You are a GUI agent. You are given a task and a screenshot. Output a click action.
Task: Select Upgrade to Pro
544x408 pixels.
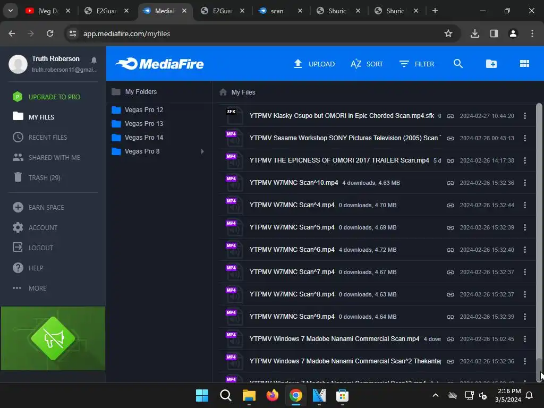coord(46,97)
